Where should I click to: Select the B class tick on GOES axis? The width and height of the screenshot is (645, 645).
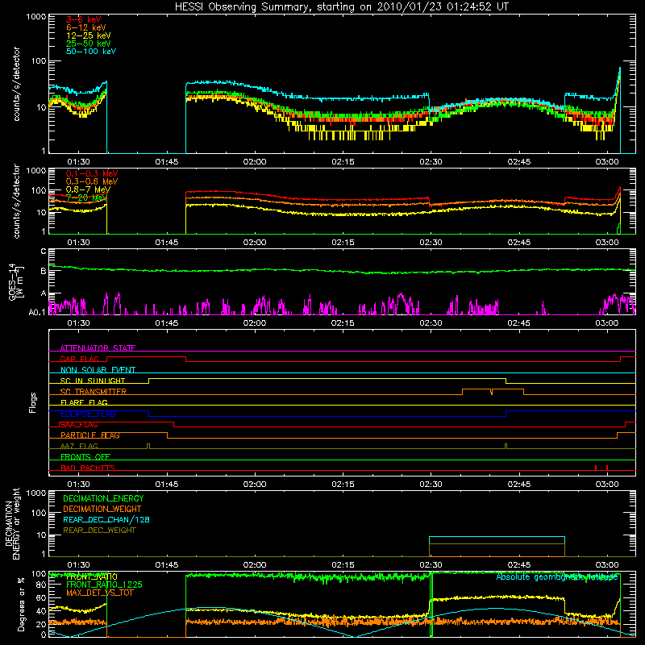click(x=44, y=271)
